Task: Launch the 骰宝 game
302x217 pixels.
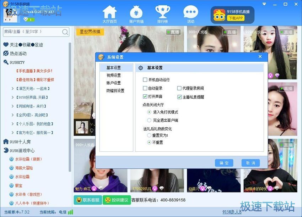Action: click(16, 186)
